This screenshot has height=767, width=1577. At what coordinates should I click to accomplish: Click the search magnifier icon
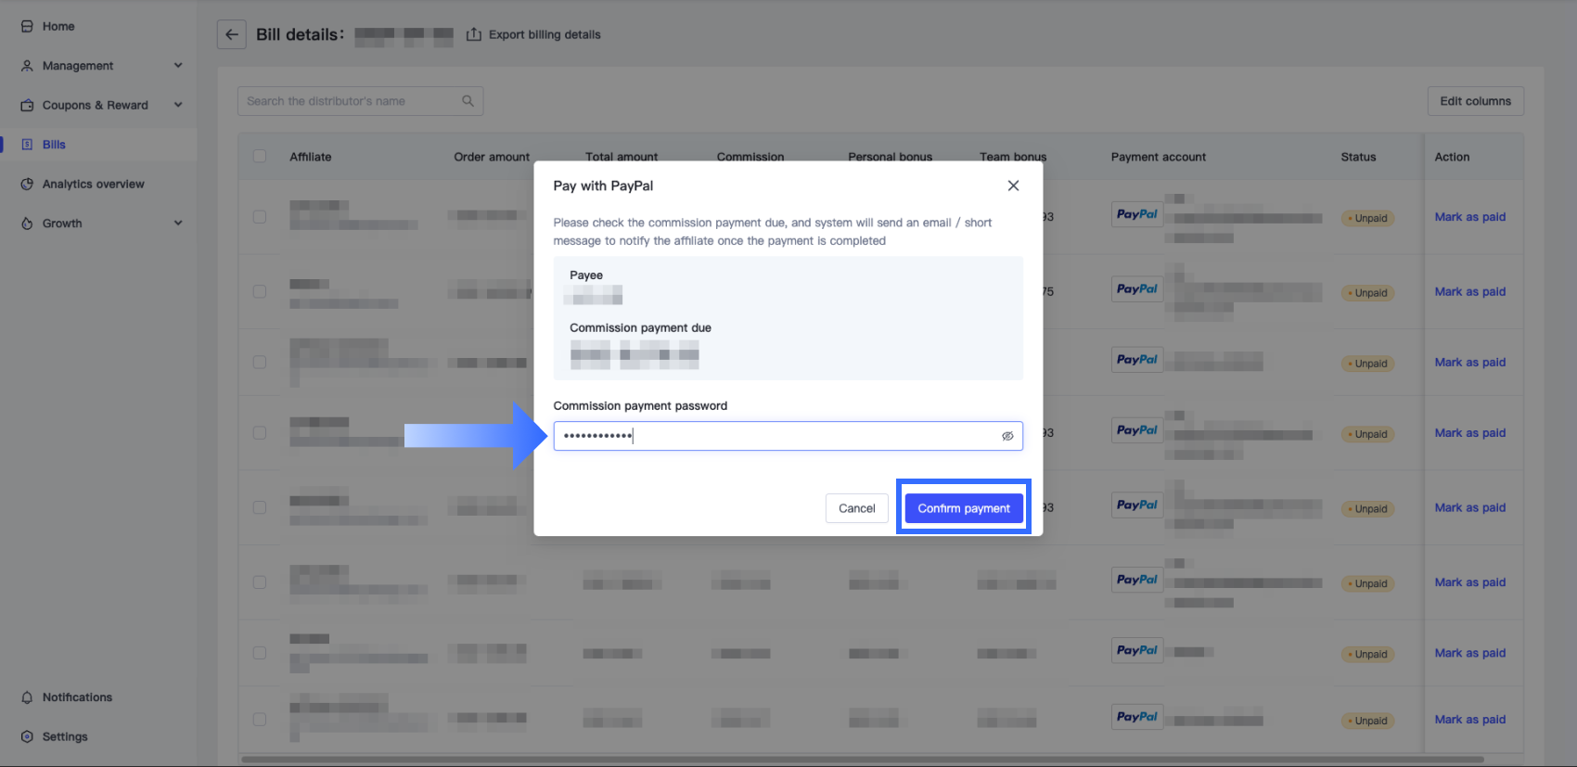[x=468, y=101]
